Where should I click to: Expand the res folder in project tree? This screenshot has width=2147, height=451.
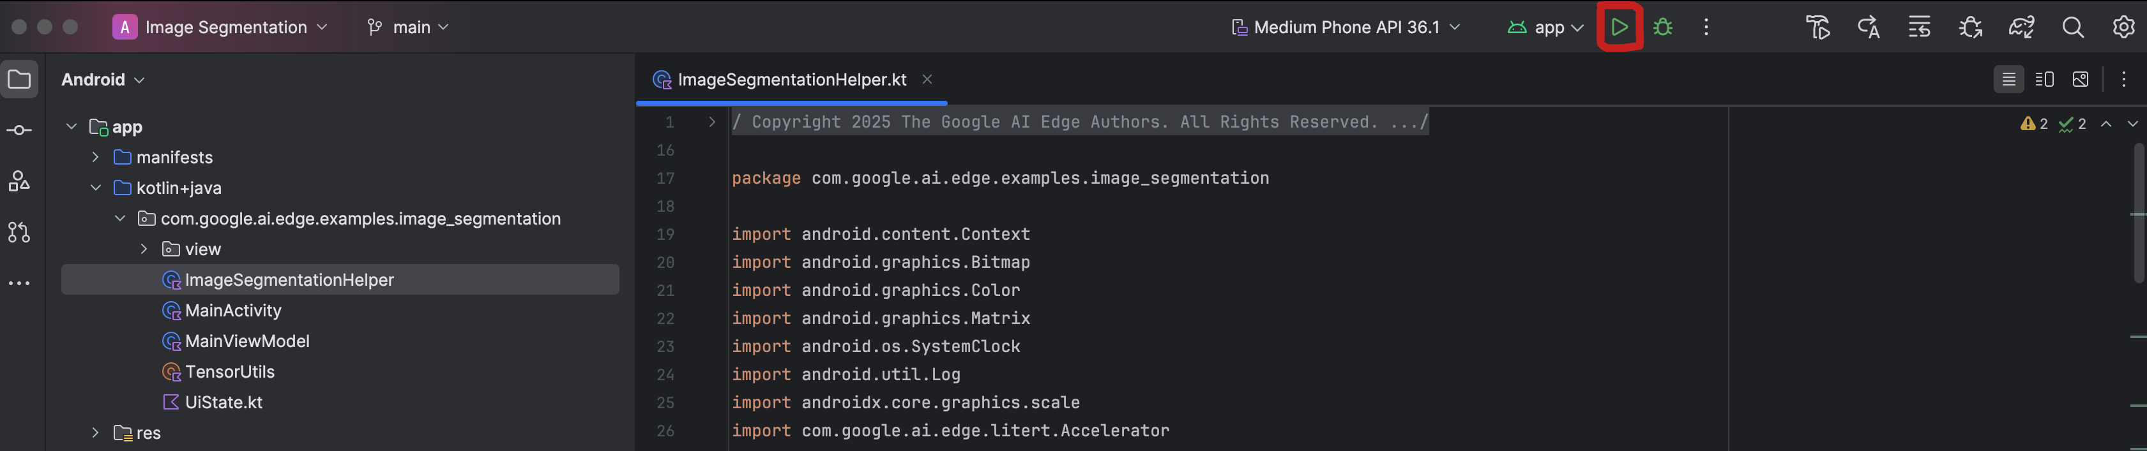coord(95,433)
